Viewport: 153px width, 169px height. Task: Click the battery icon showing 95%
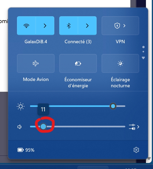[x=21, y=150]
